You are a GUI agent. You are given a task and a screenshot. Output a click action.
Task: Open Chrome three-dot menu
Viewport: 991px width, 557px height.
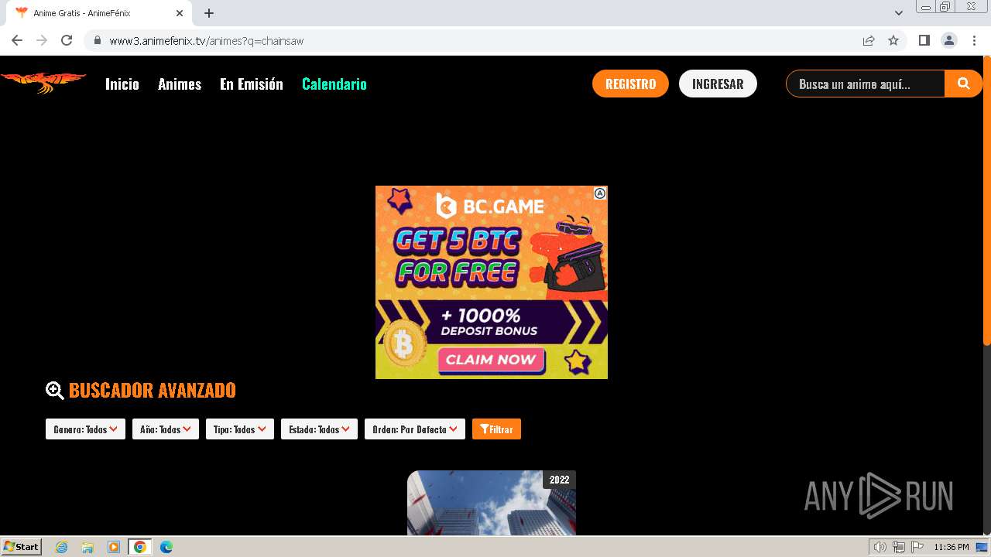click(x=974, y=40)
